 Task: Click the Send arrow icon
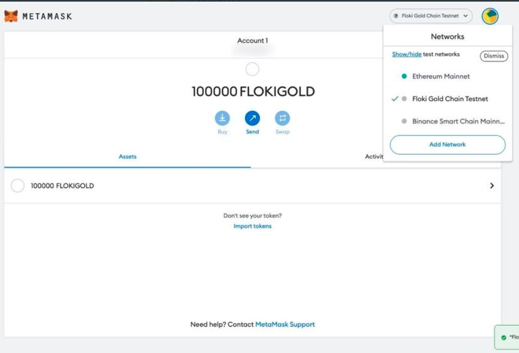click(x=252, y=118)
